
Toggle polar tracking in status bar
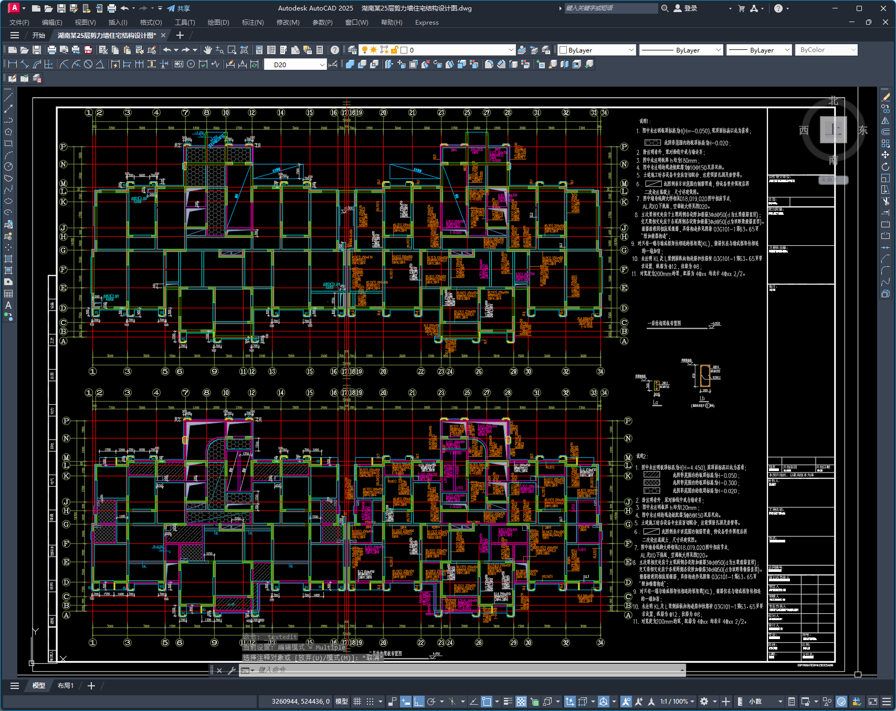pos(431,702)
